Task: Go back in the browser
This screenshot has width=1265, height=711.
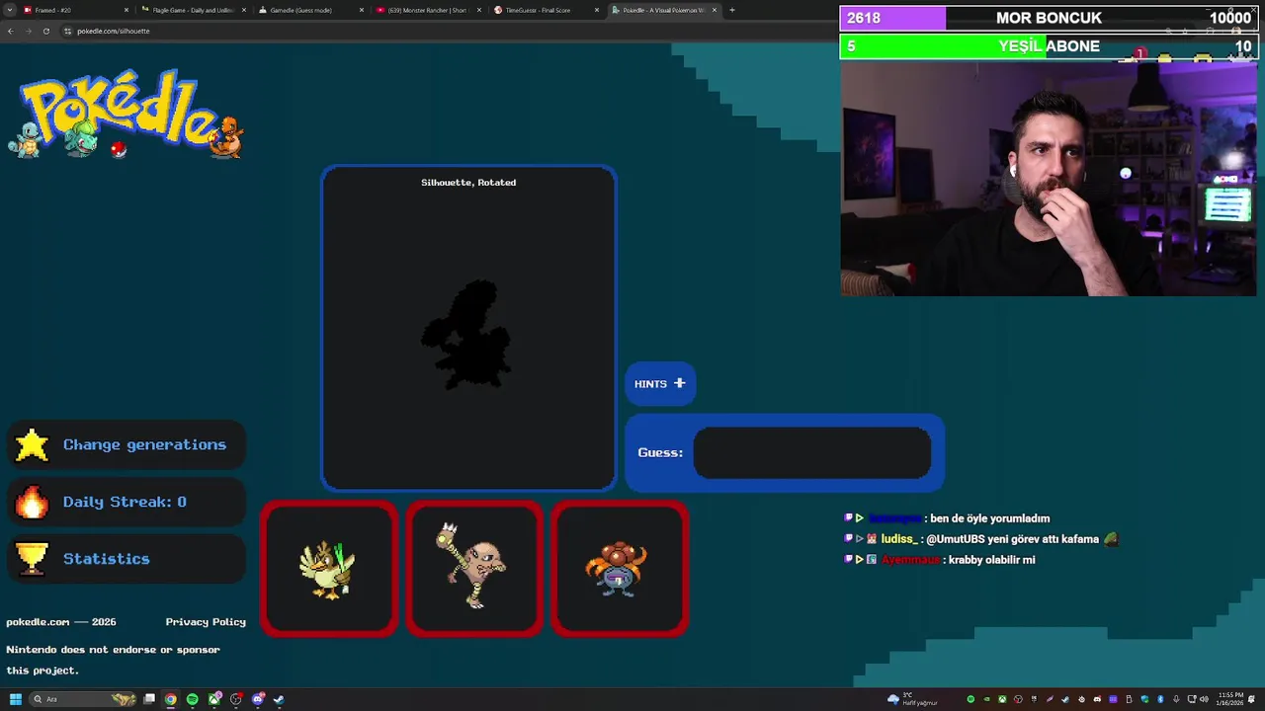Action: [x=10, y=31]
